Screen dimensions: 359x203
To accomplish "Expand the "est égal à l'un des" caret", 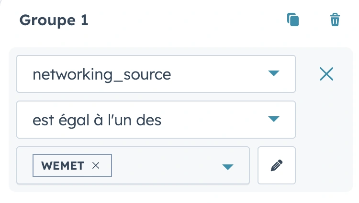I will pos(273,119).
